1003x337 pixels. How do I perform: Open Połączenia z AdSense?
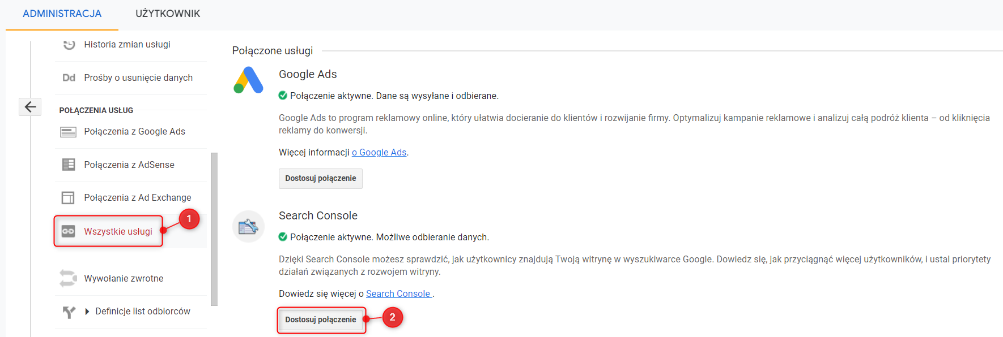click(x=129, y=165)
